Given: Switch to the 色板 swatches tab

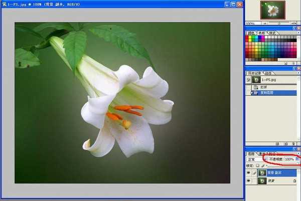Looking at the screenshot, I should click(x=262, y=32).
